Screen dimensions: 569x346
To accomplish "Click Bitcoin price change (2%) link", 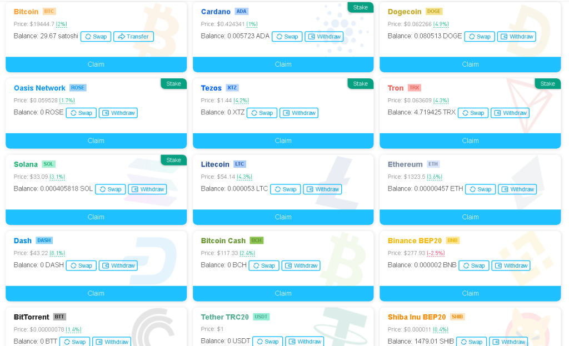I will [61, 24].
